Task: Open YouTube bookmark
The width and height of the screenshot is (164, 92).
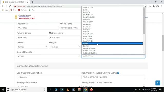Action: [22, 10]
